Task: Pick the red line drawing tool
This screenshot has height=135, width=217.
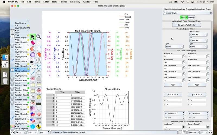Action: point(39,43)
